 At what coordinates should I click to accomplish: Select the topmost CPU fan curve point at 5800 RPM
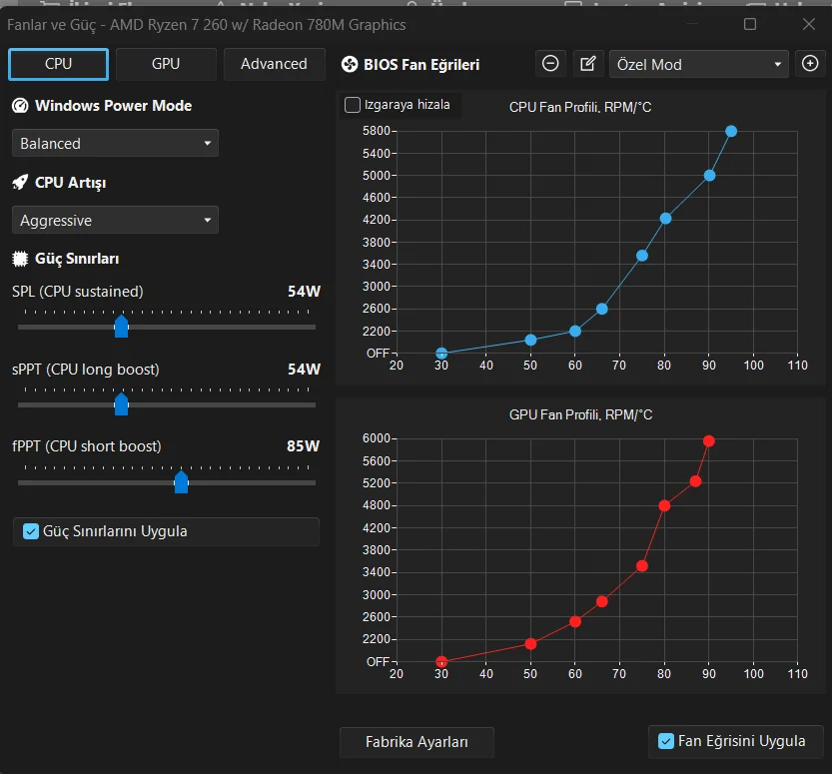731,131
